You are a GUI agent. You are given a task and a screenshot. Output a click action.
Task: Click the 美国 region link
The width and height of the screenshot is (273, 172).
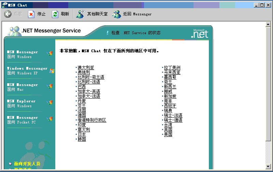tap(168, 134)
